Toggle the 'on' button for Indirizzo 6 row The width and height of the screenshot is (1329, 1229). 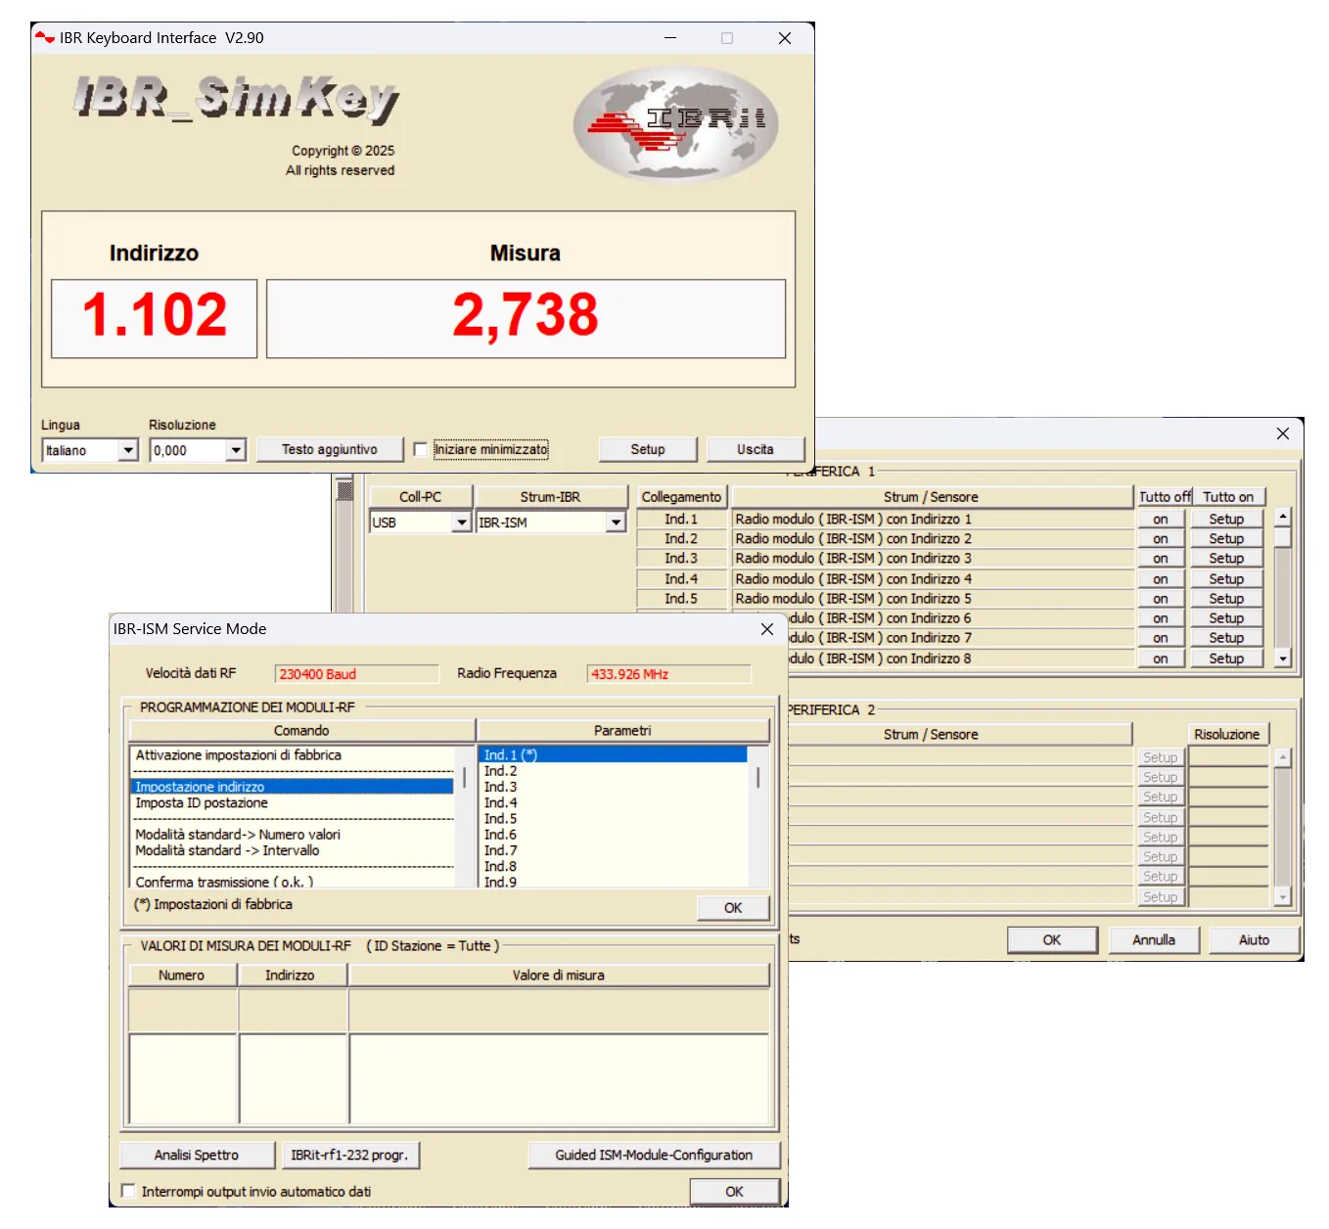1161,618
